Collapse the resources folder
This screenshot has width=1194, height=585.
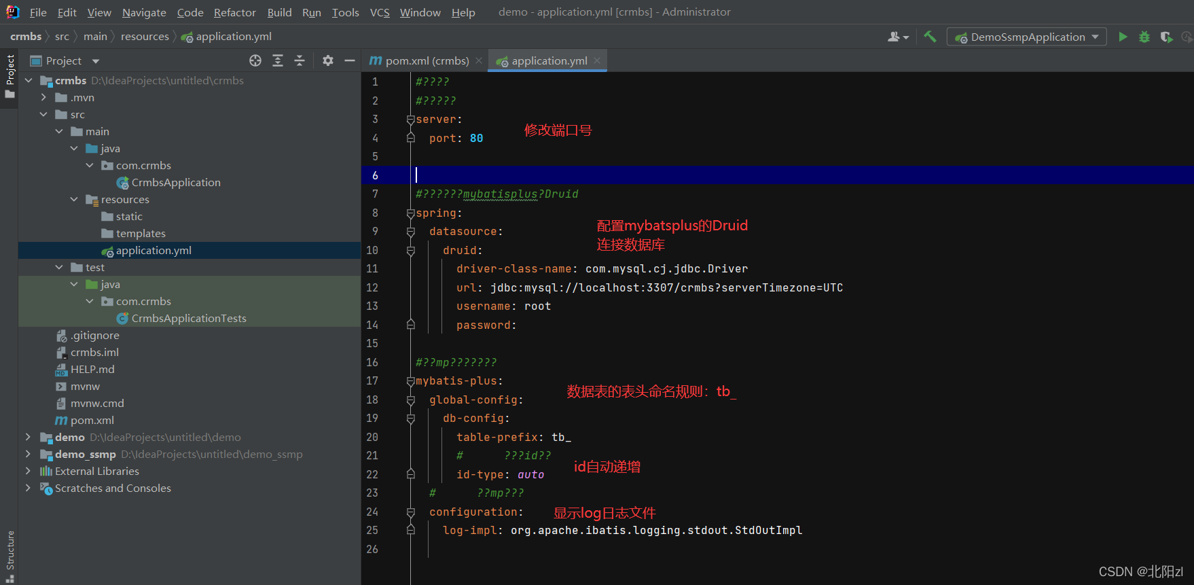coord(74,199)
